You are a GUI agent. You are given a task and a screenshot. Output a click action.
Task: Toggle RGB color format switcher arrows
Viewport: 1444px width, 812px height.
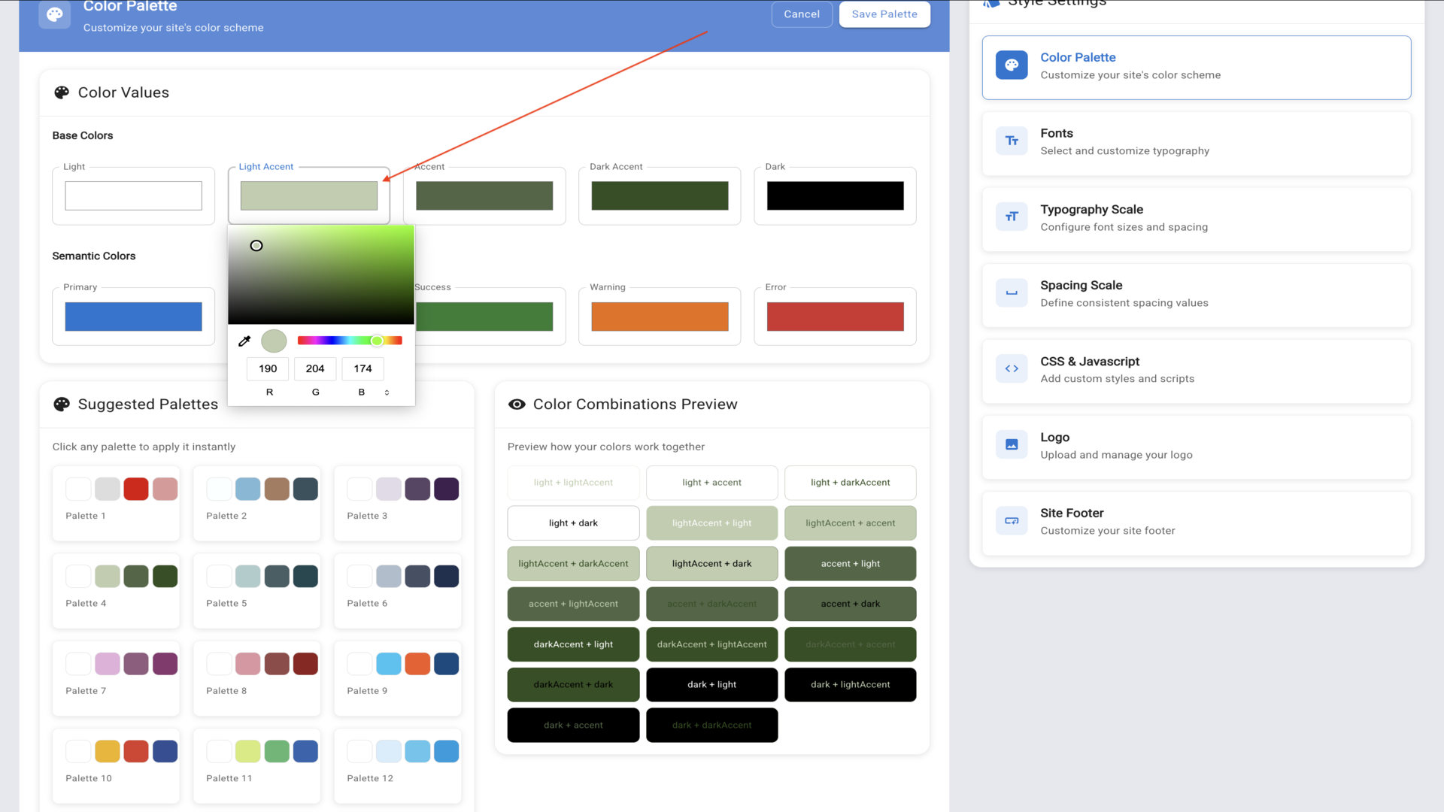click(387, 392)
